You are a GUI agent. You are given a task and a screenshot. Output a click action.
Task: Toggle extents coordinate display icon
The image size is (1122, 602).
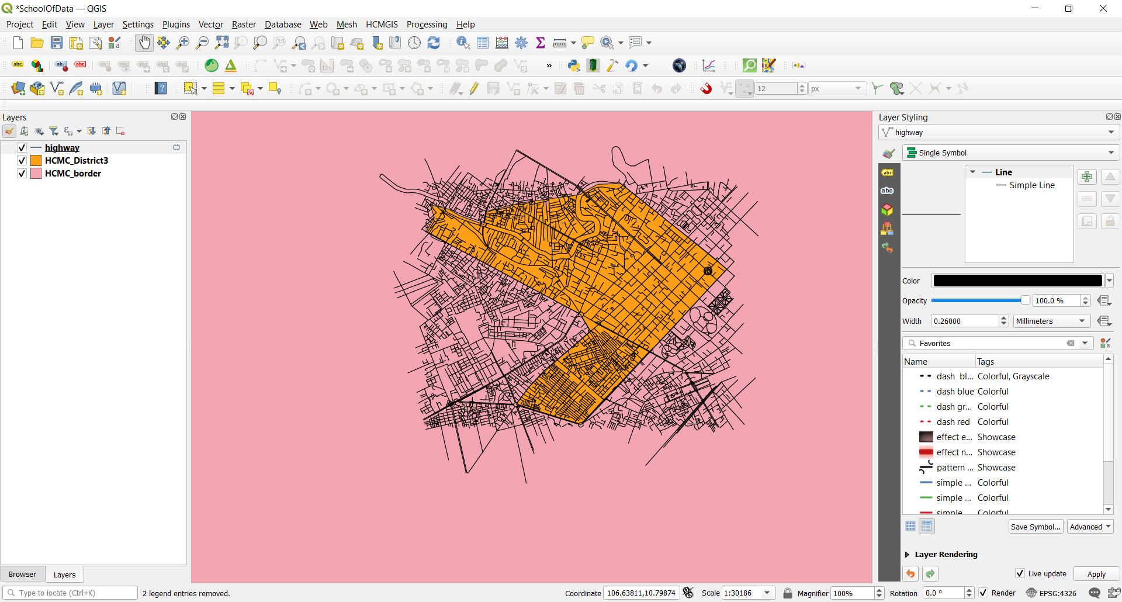tap(688, 593)
